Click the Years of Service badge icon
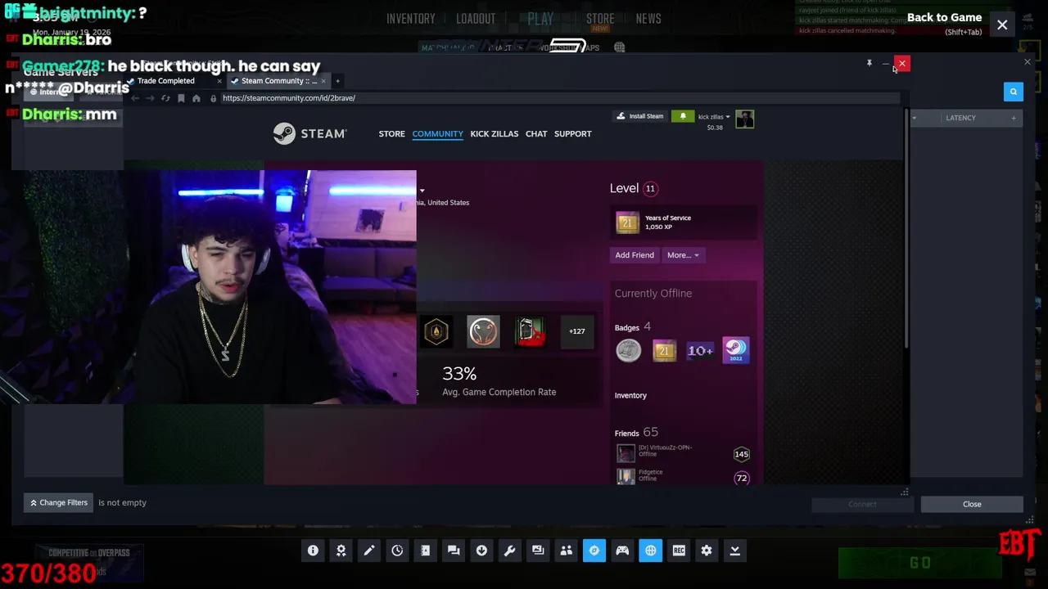The width and height of the screenshot is (1048, 589). 626,222
